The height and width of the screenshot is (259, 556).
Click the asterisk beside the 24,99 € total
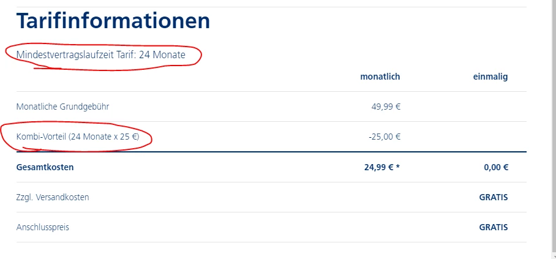pyautogui.click(x=397, y=167)
